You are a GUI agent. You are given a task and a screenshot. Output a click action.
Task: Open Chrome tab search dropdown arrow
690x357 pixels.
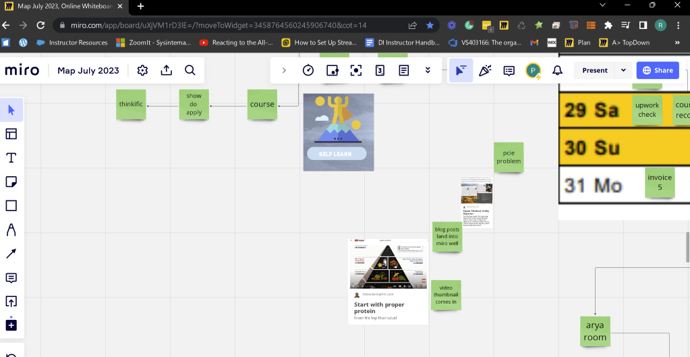point(603,5)
